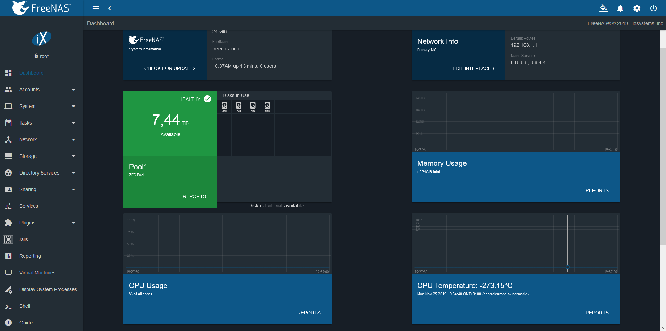This screenshot has height=331, width=666.
Task: Click the Accounts people icon
Action: [x=8, y=90]
